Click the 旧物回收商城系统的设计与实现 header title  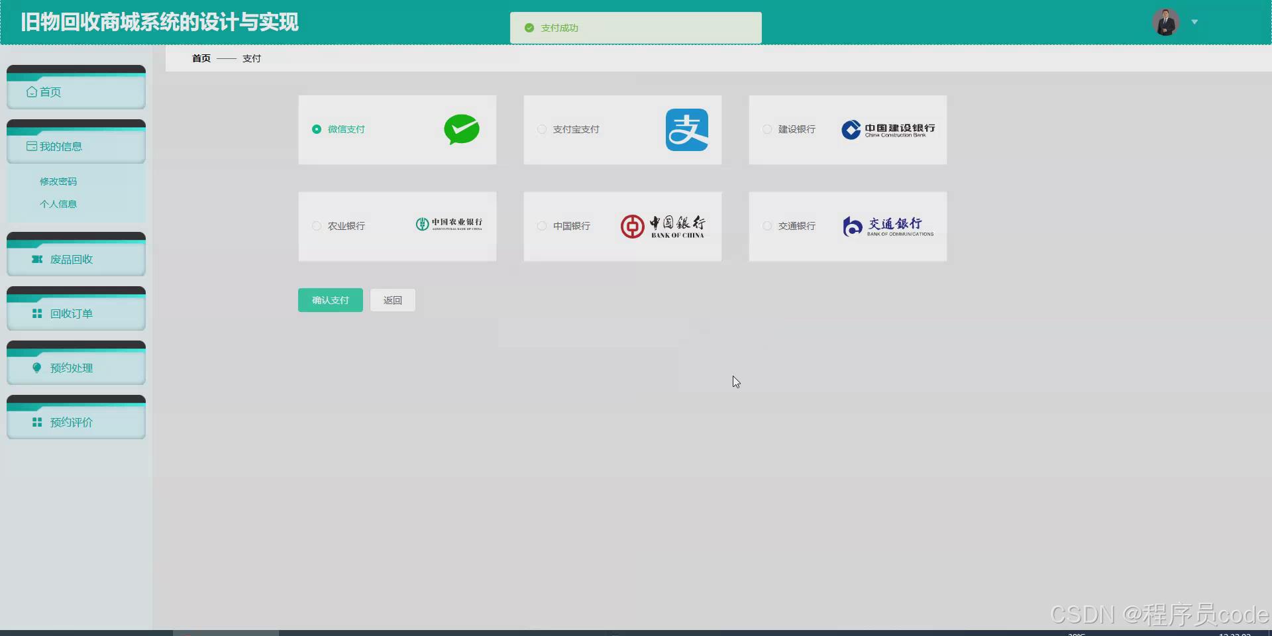coord(160,22)
